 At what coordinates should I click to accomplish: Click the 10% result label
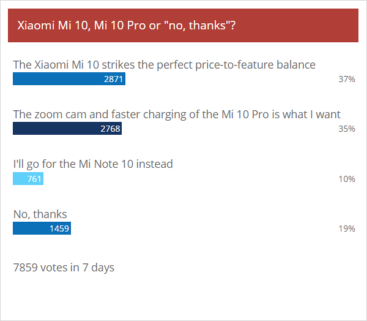(x=347, y=179)
